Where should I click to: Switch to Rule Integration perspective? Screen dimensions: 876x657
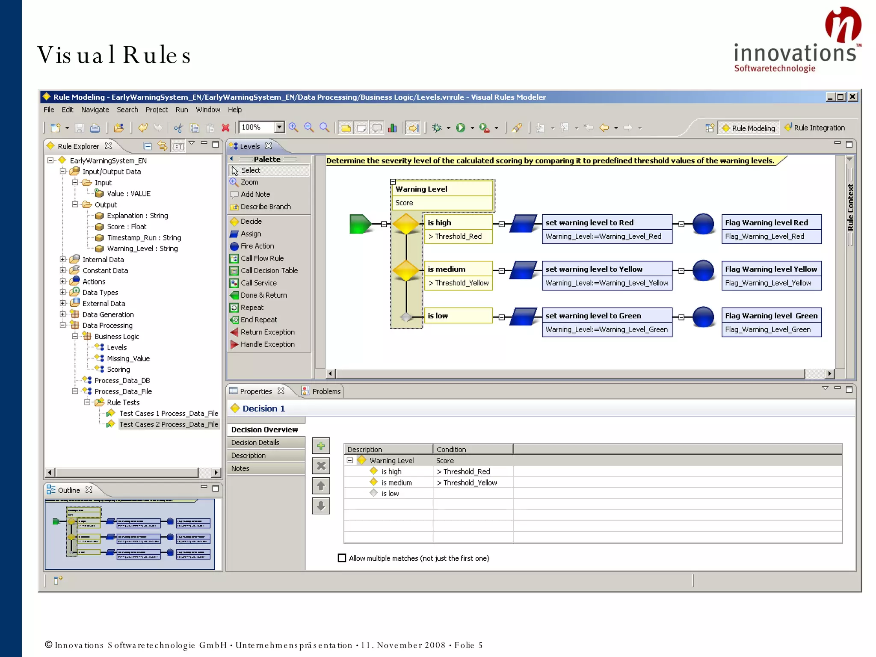click(x=815, y=127)
